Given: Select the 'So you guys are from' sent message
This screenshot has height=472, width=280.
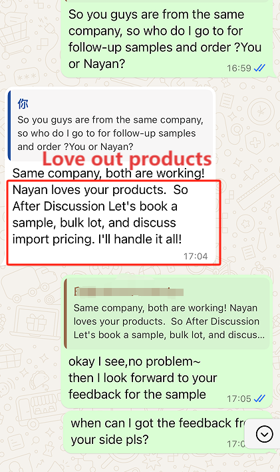Looking at the screenshot, I should [x=168, y=39].
